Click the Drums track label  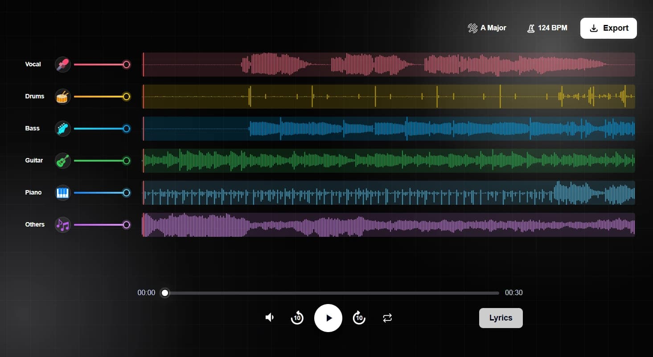pyautogui.click(x=35, y=96)
